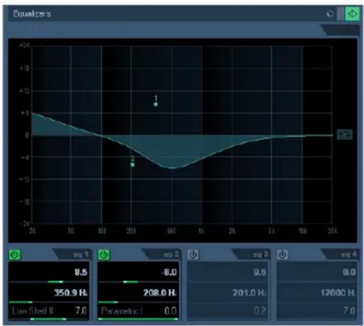Disable the eq 2 band power button
Screen dimensions: 364x326
tap(104, 254)
